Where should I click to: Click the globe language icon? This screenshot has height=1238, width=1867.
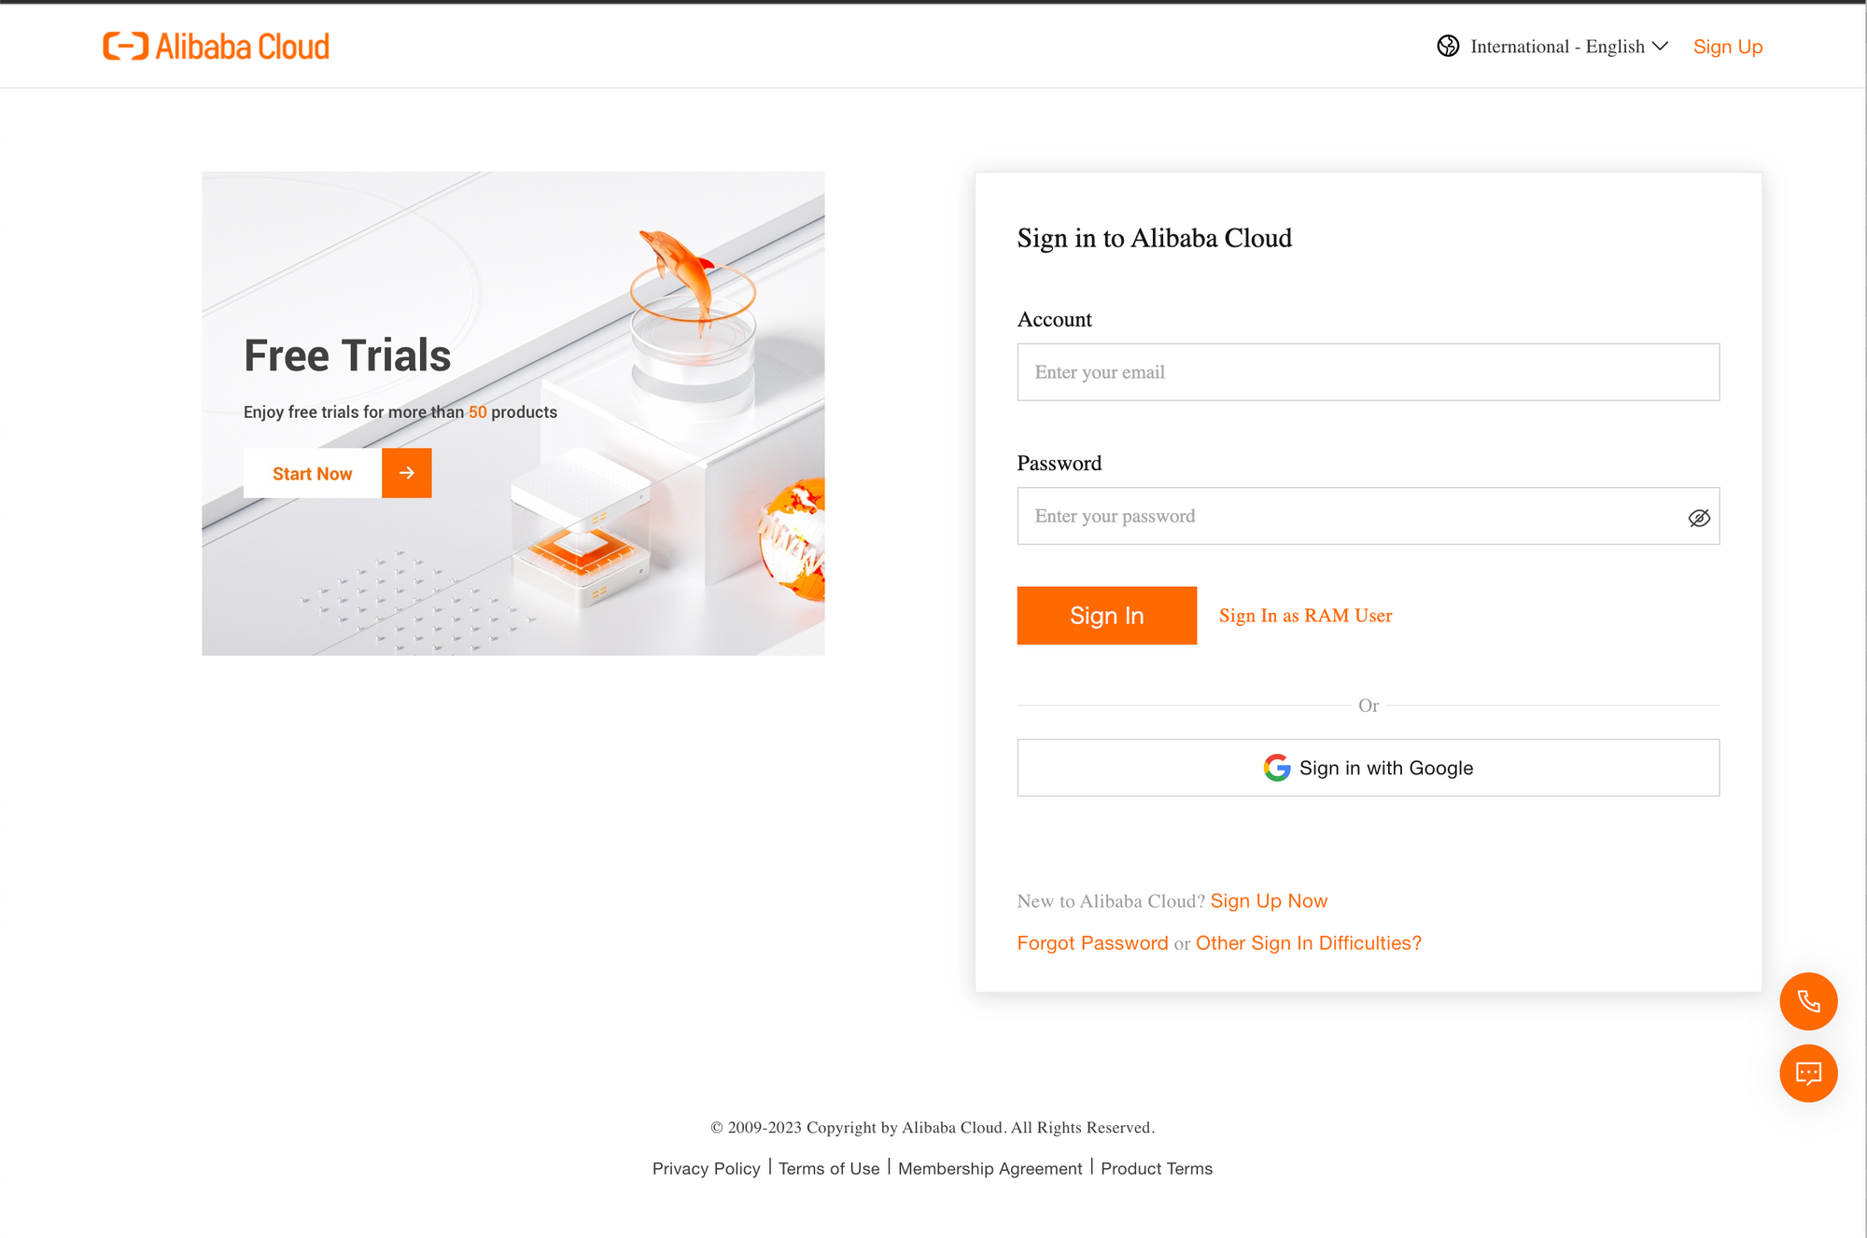point(1448,46)
